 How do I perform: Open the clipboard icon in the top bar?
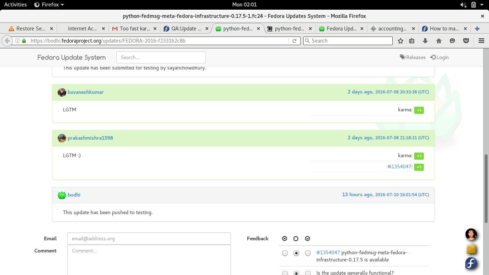[474, 5]
